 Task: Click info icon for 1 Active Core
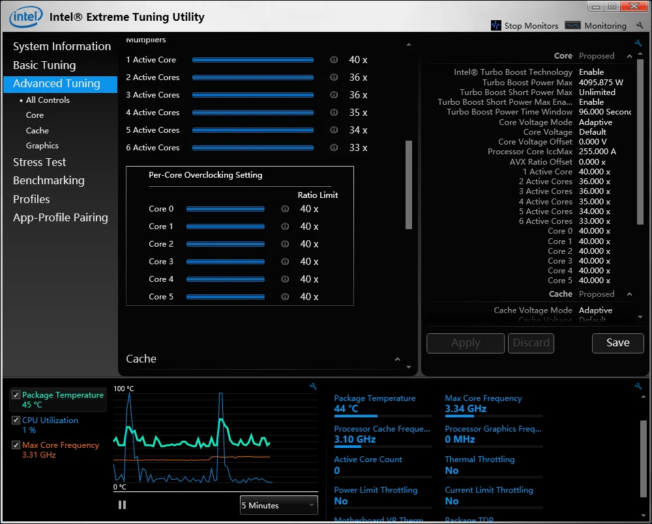tap(334, 60)
